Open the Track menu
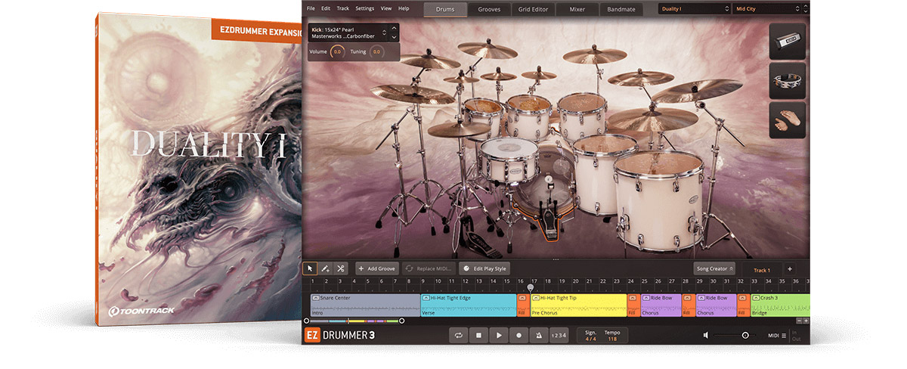The height and width of the screenshot is (369, 907). [343, 8]
